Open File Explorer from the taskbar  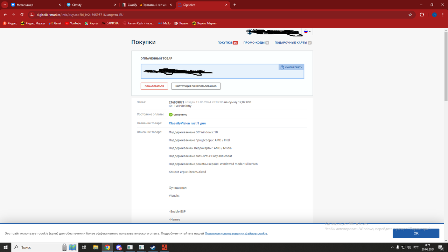[x=96, y=247]
